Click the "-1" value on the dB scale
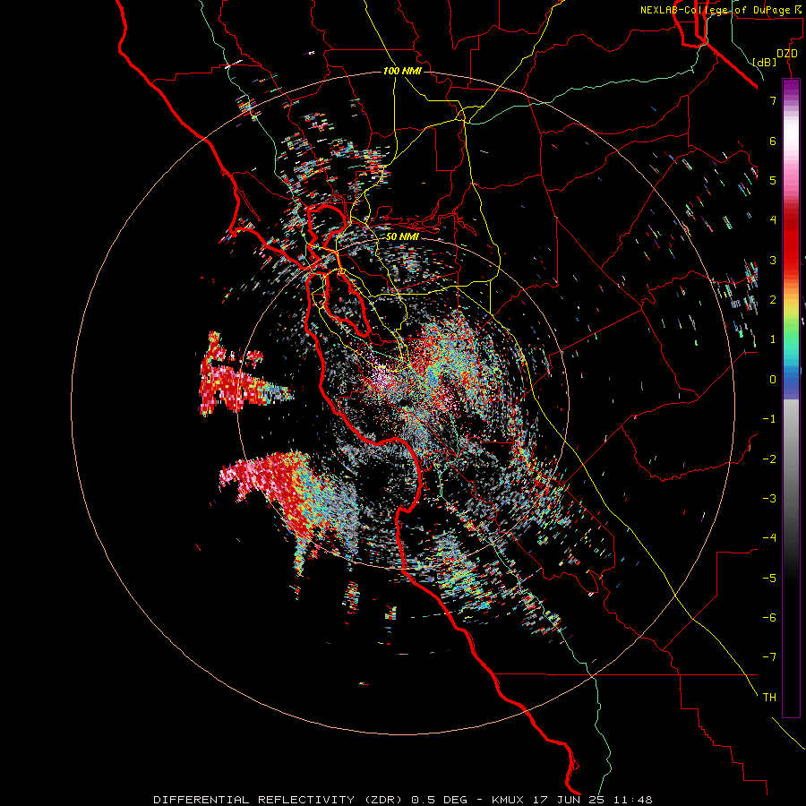The width and height of the screenshot is (806, 806). (769, 419)
